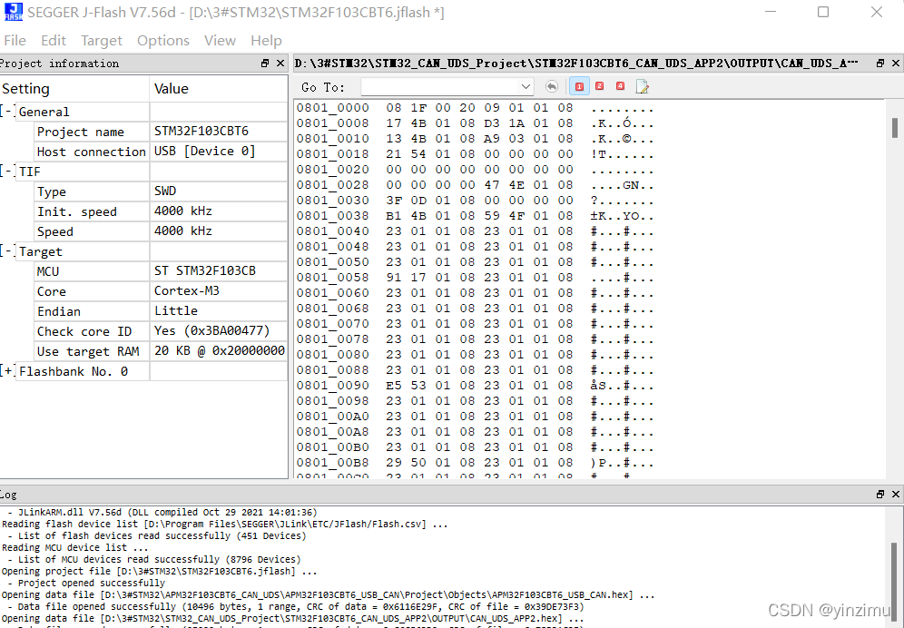Close the Log panel
The height and width of the screenshot is (628, 904).
pos(896,495)
